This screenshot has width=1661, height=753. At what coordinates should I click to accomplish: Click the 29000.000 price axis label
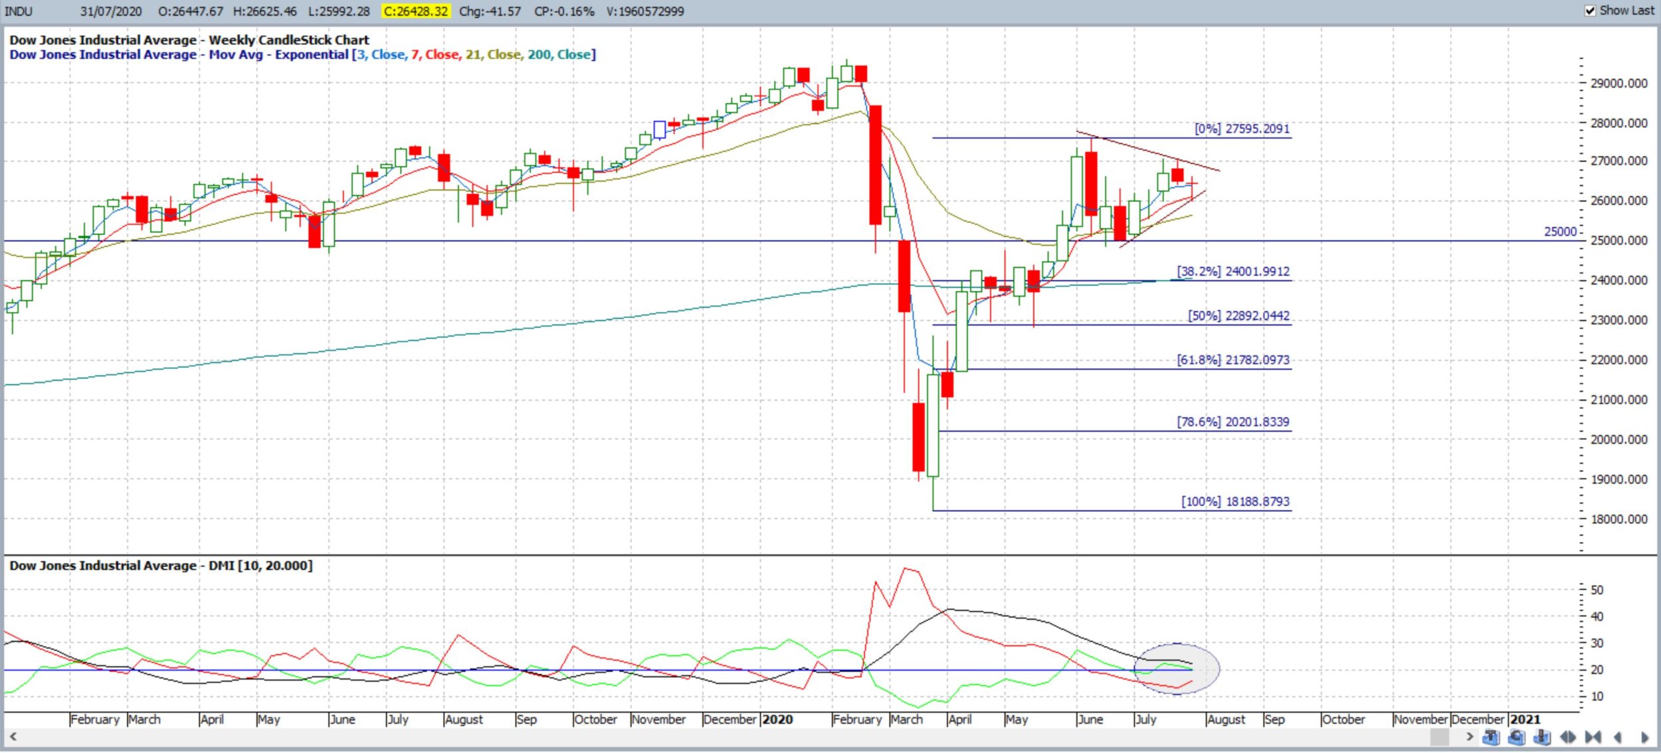[x=1619, y=83]
